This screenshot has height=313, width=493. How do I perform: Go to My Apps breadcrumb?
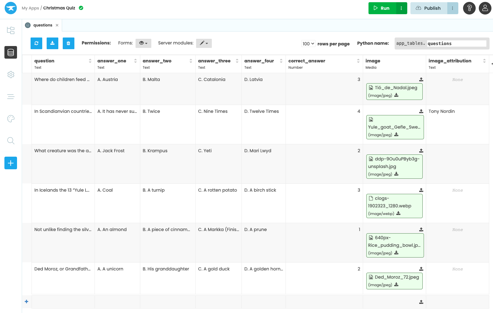tap(30, 8)
